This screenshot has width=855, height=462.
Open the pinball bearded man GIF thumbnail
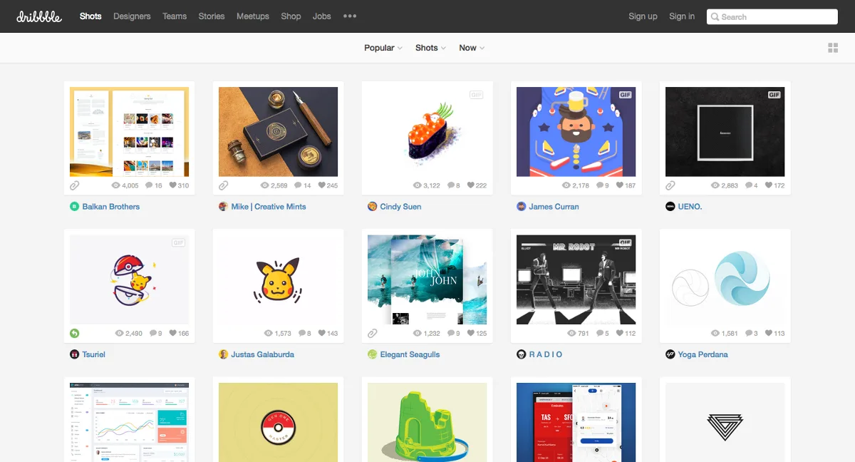[x=576, y=132]
